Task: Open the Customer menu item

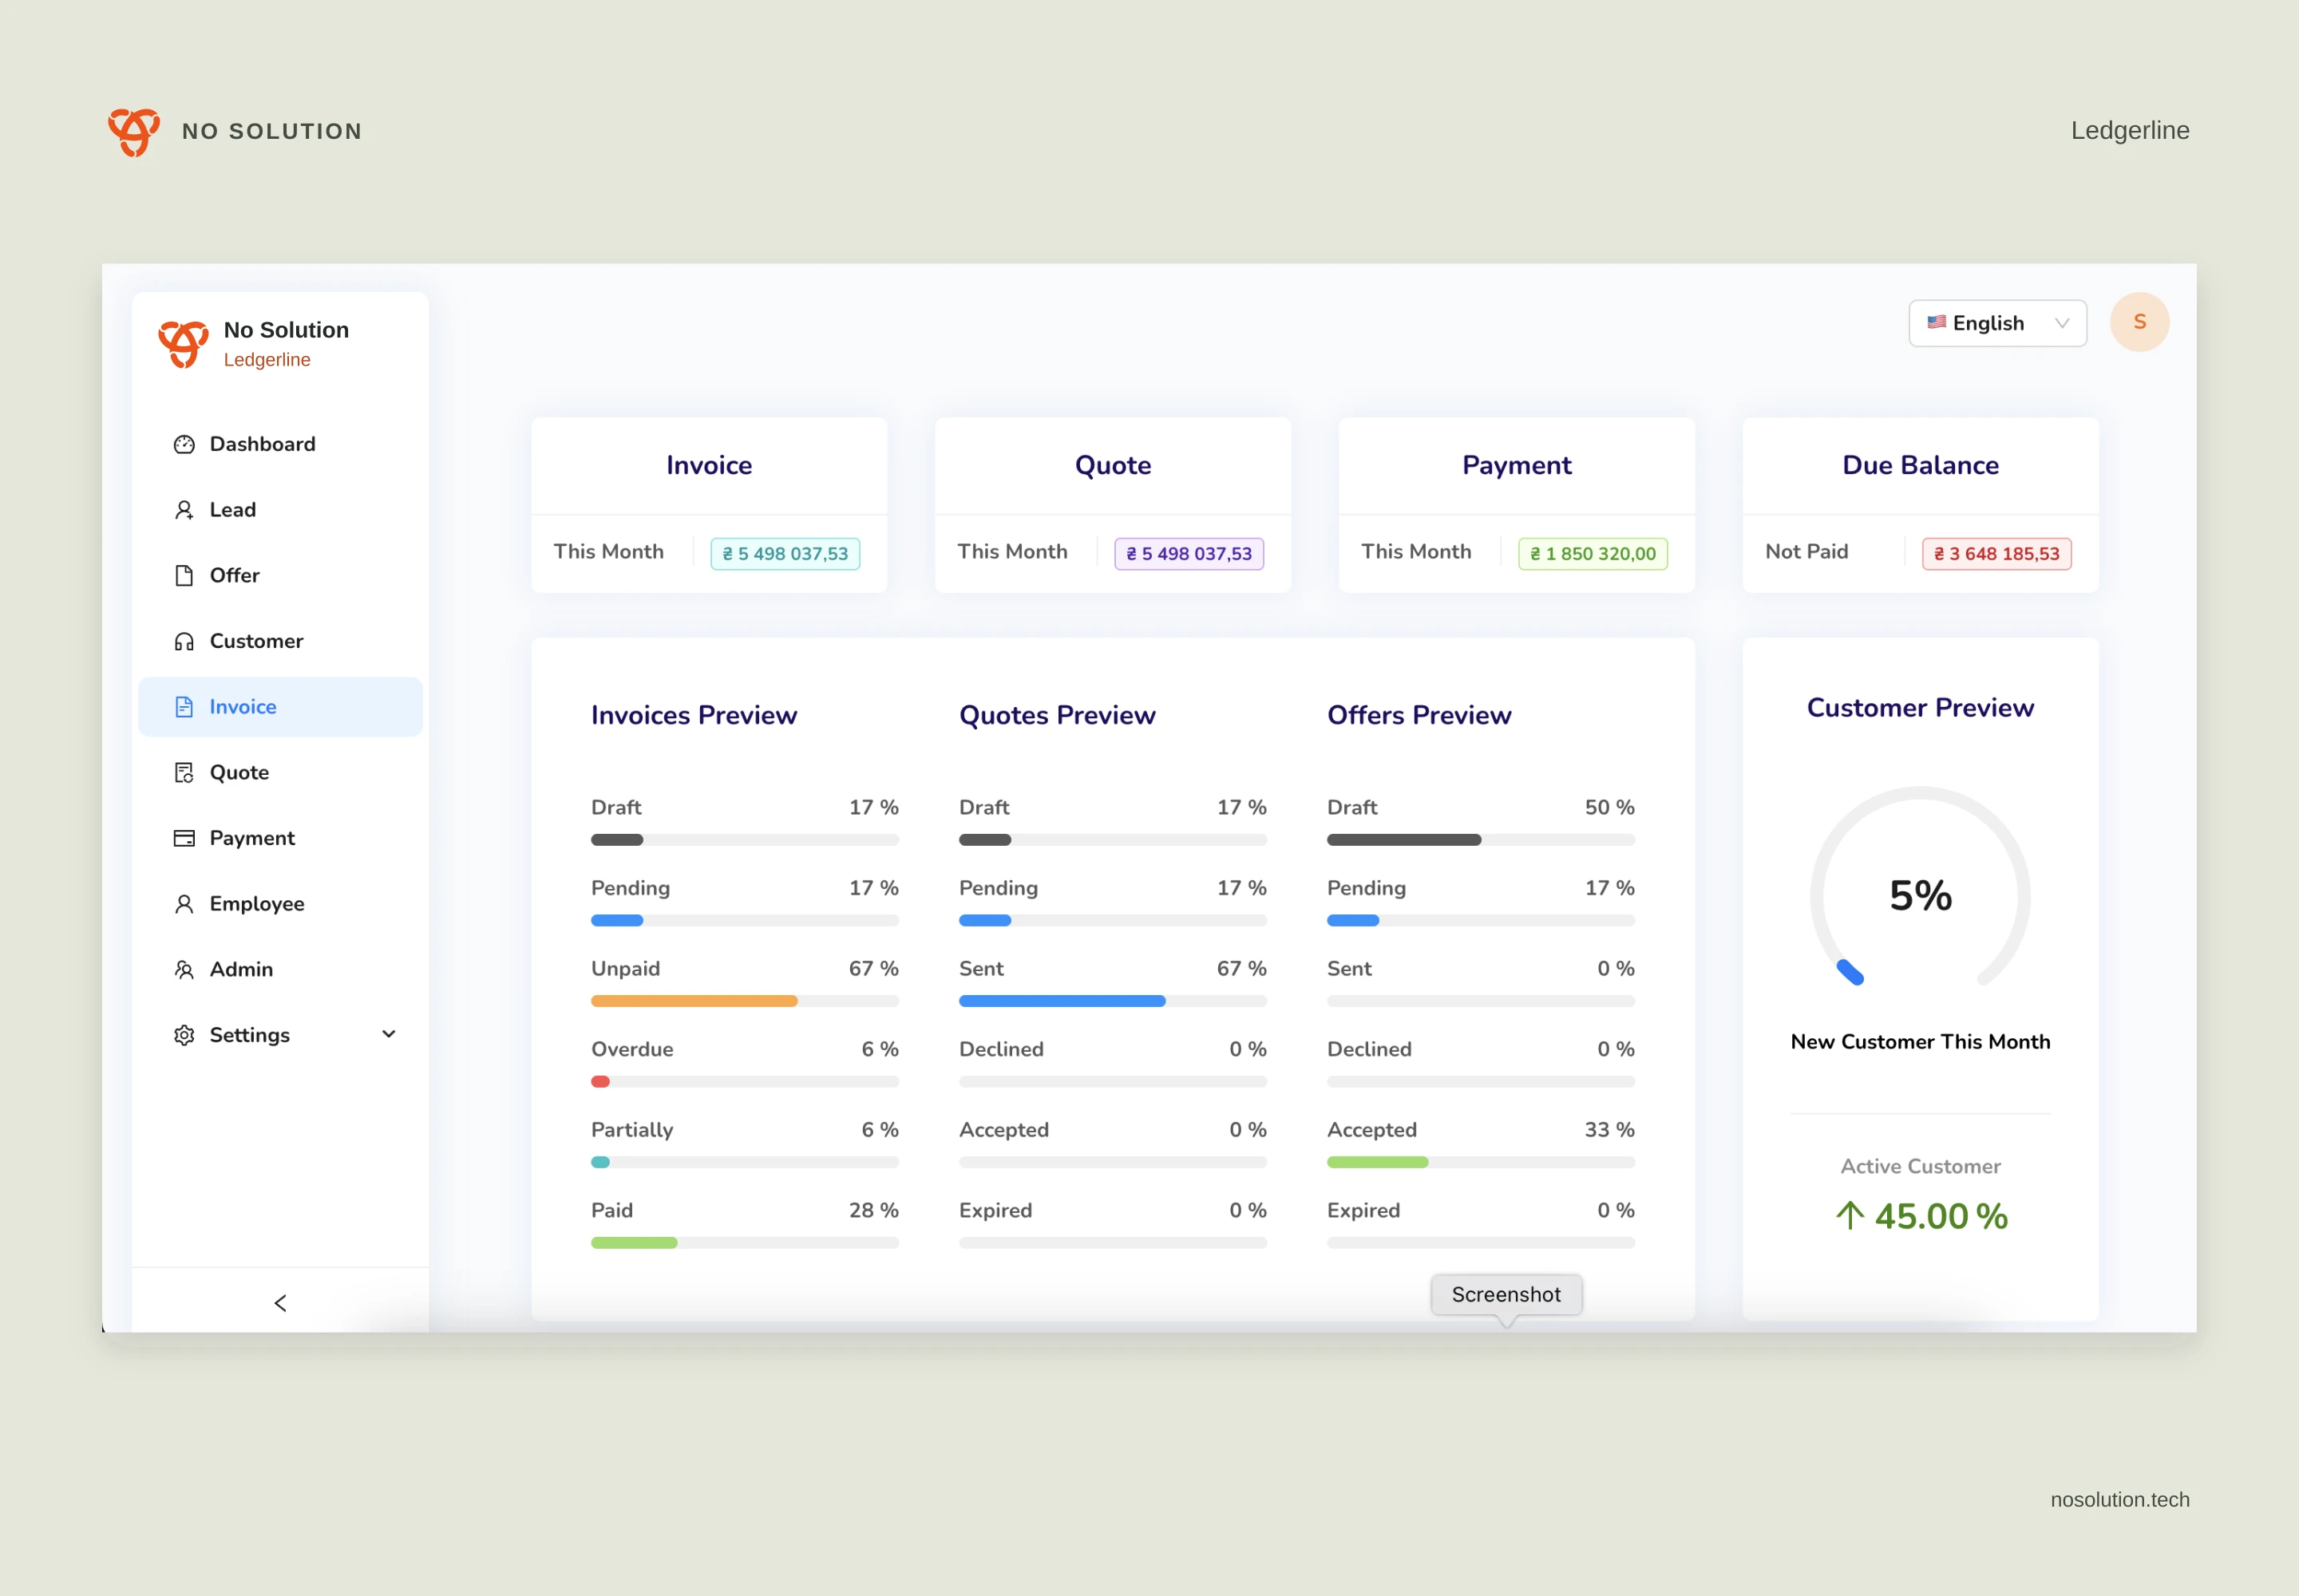Action: click(280, 641)
